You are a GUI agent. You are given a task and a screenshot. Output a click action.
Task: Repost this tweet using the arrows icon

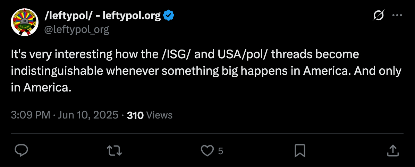click(114, 151)
